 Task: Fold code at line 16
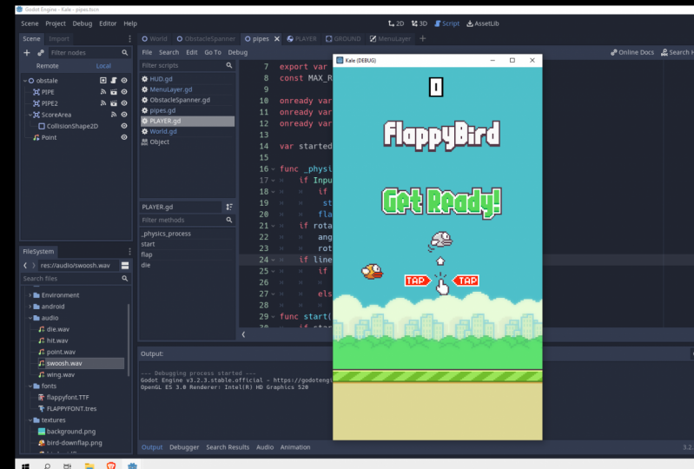point(273,169)
